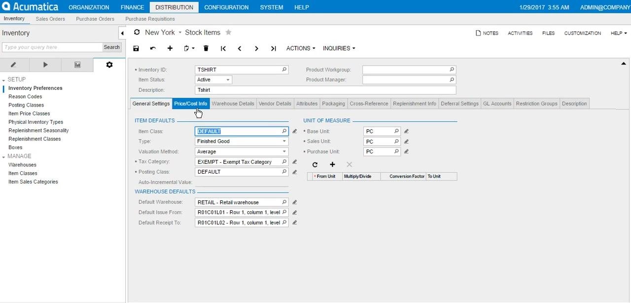631x303 pixels.
Task: Refresh the unit conversion grid
Action: [315, 164]
